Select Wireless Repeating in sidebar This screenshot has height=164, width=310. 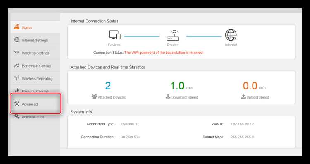(x=35, y=78)
